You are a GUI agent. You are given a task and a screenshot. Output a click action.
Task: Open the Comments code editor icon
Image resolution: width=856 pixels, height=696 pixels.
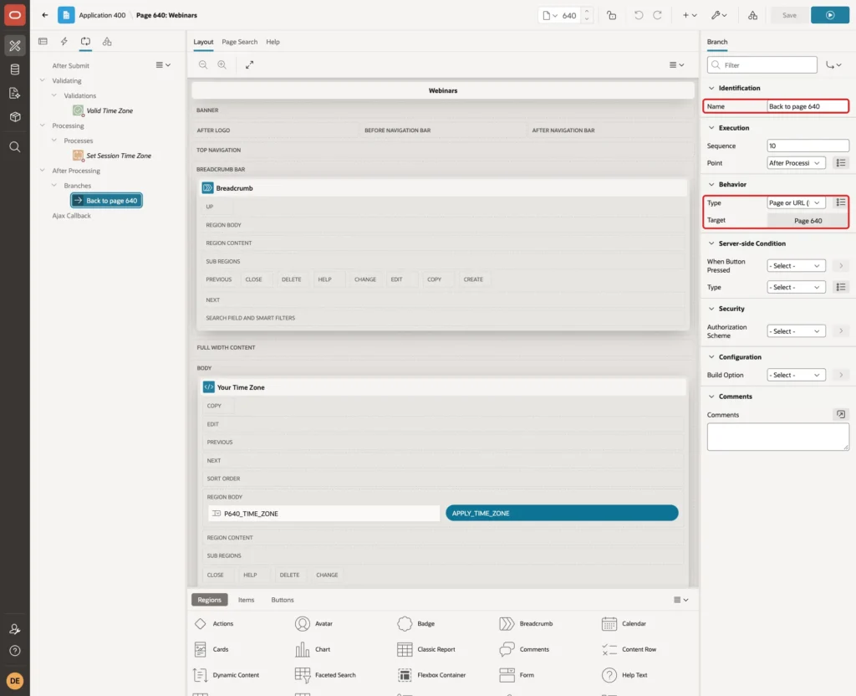click(x=840, y=414)
